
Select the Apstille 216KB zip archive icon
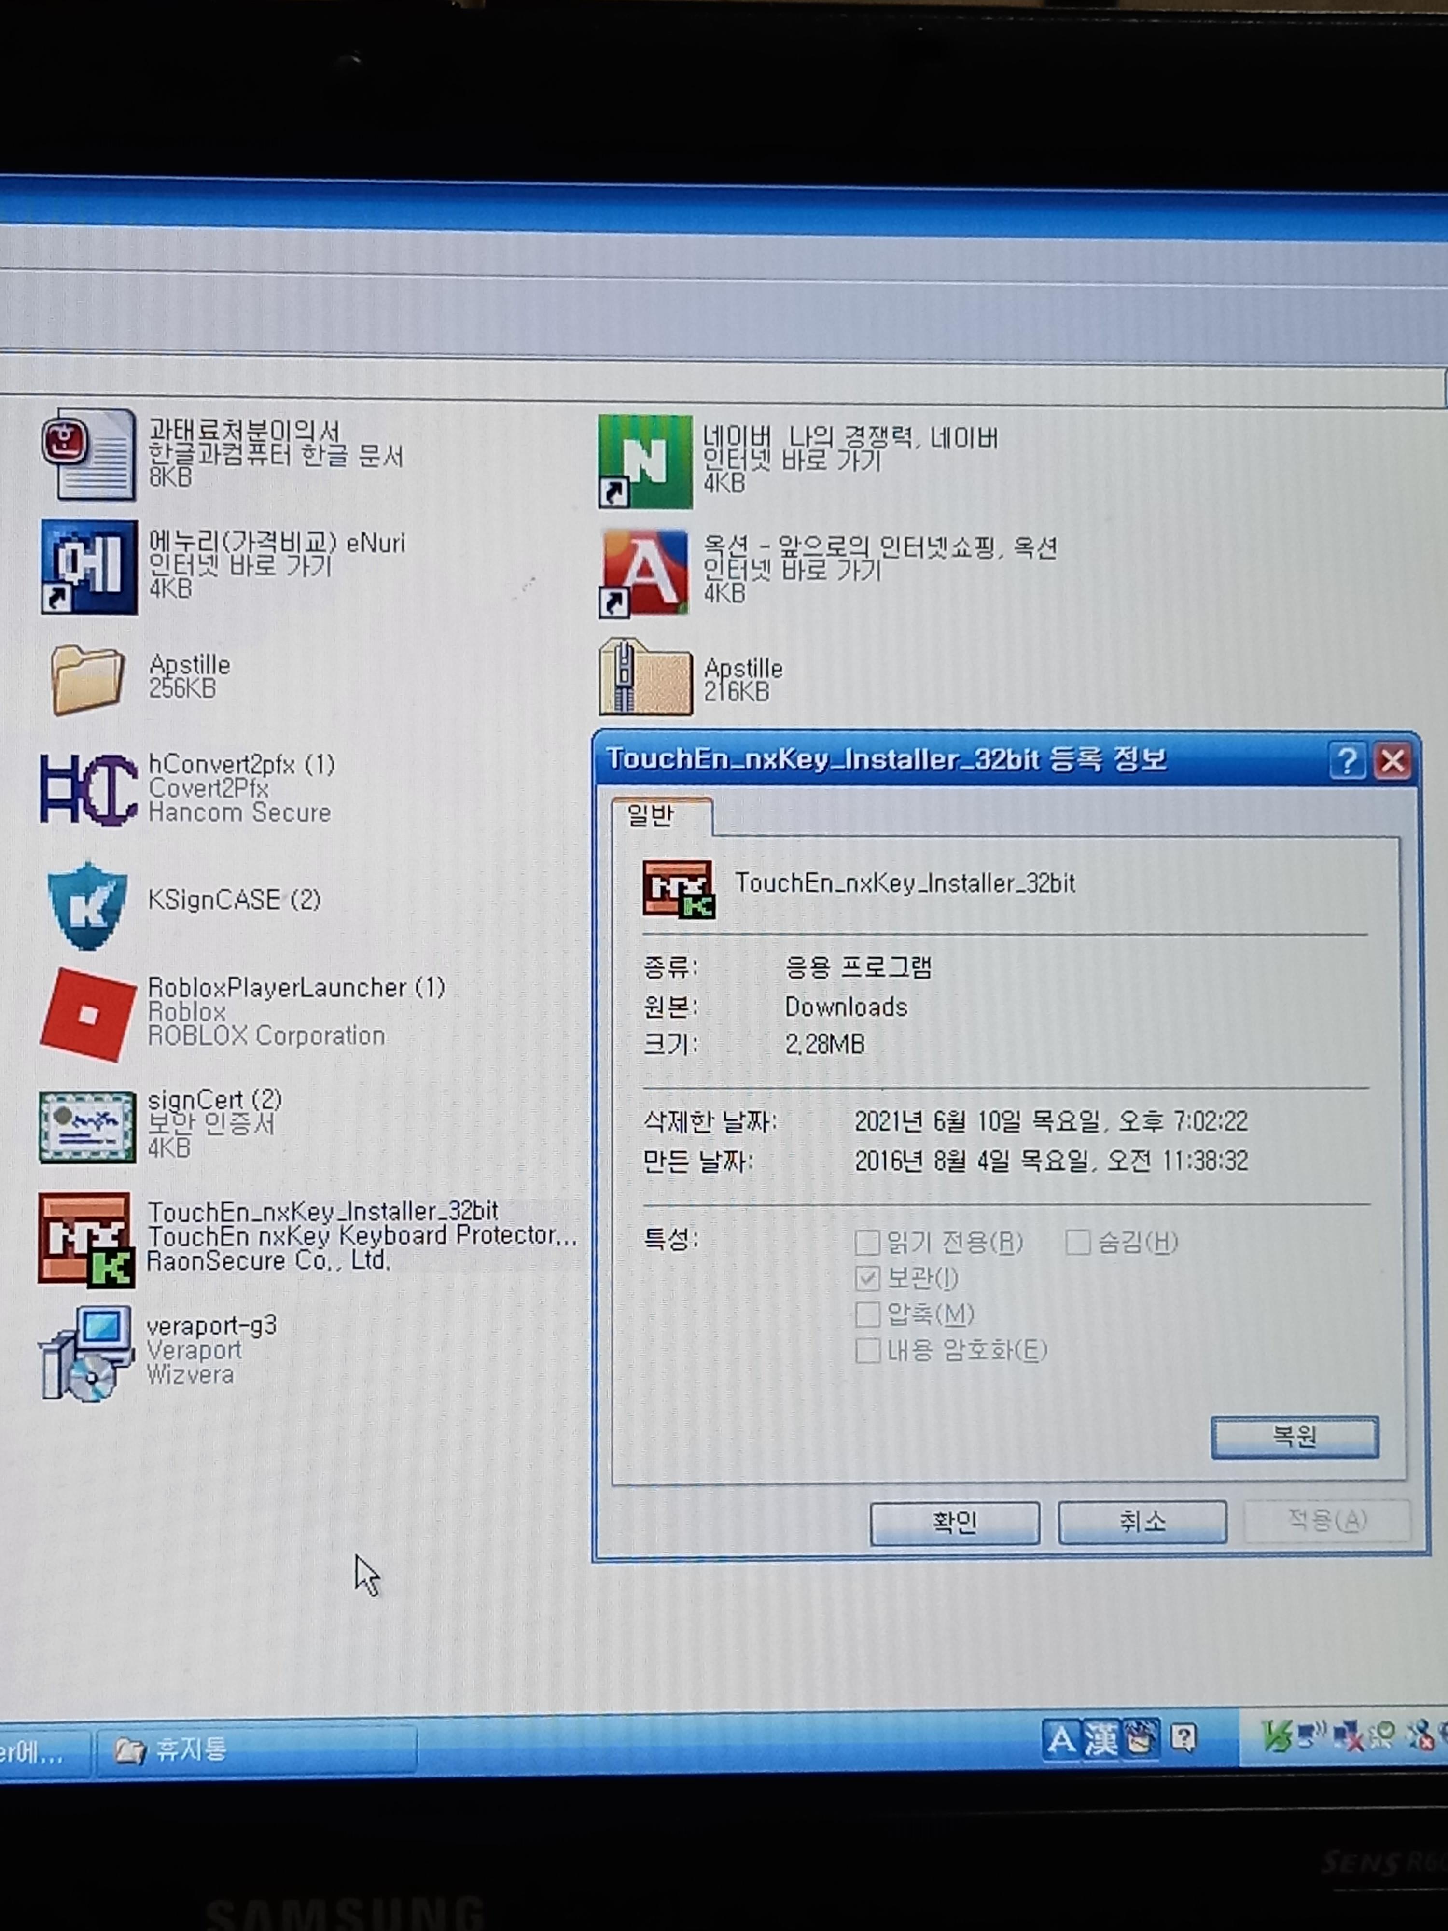click(645, 677)
